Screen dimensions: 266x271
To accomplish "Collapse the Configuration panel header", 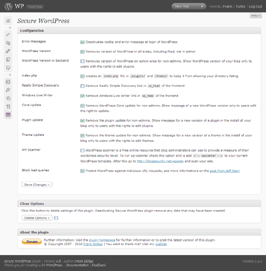I will tap(140, 31).
